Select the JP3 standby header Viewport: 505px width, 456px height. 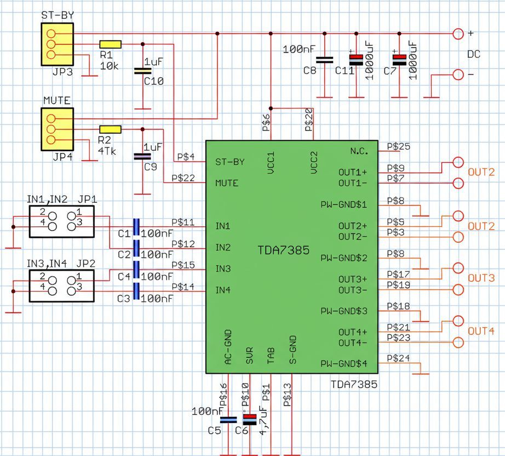(58, 44)
